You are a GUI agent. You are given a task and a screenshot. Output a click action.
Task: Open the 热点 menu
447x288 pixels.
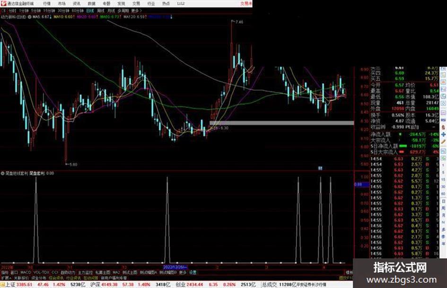[166, 4]
